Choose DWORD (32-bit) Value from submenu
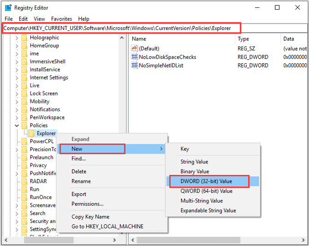The width and height of the screenshot is (309, 246). point(213,181)
